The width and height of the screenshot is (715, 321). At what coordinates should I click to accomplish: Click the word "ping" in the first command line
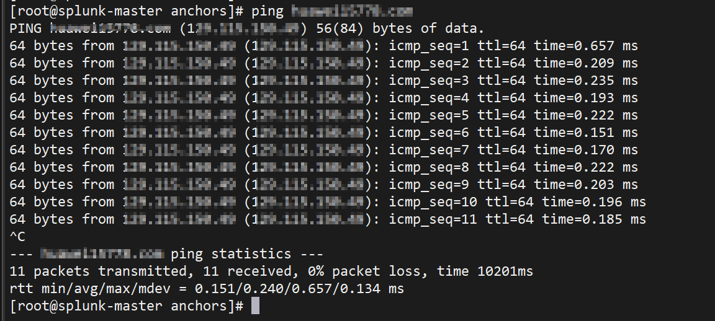pyautogui.click(x=268, y=11)
